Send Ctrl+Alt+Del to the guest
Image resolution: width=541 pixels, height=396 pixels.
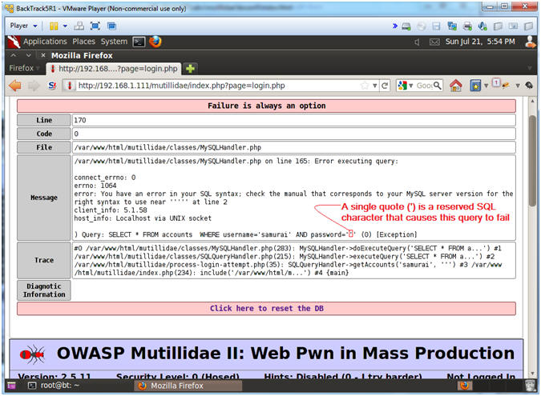(79, 26)
